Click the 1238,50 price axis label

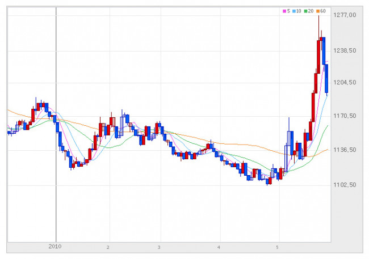click(x=345, y=50)
